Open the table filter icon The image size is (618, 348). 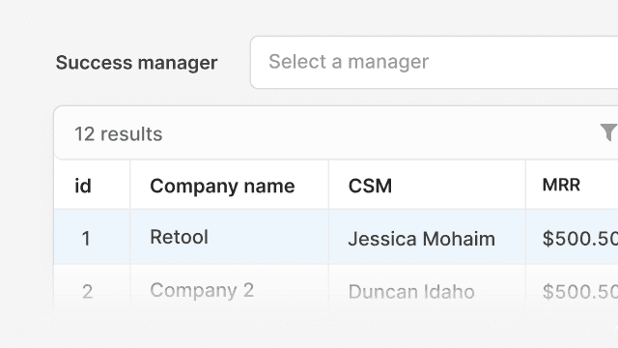coord(609,132)
